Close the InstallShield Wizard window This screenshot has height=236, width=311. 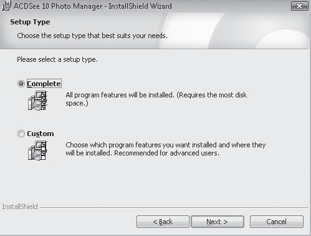300,6
